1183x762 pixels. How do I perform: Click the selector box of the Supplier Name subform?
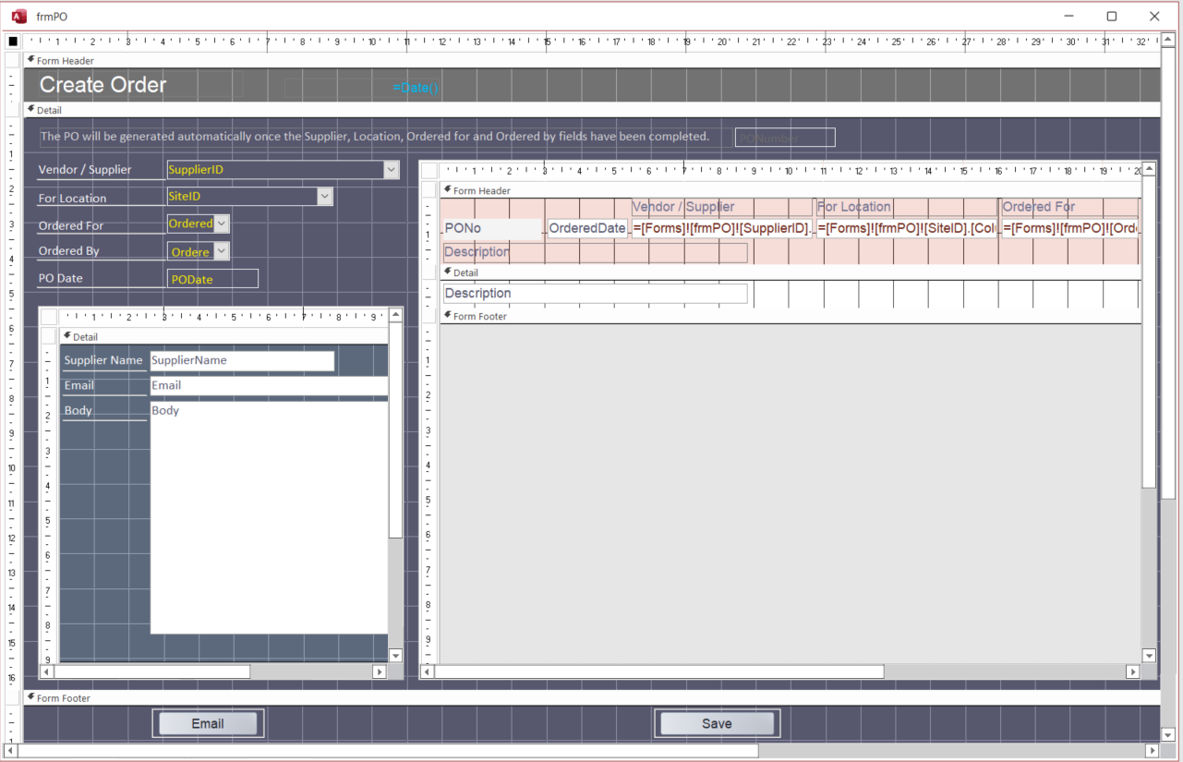48,316
